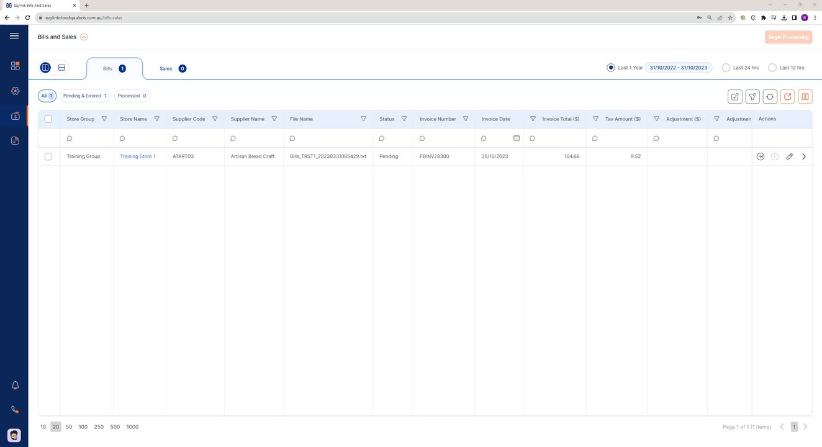822x447 pixels.
Task: Tick the select-all checkbox in table header
Action: pyautogui.click(x=48, y=119)
